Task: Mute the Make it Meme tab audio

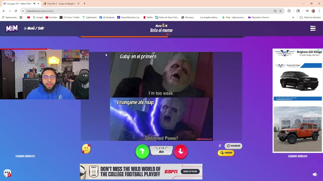Action: pos(34,4)
